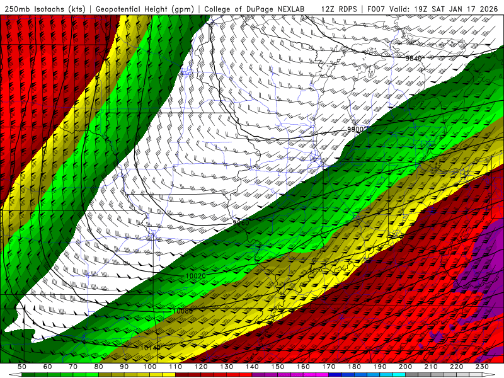
Task: Click the 9960 height contour label
Action: [x=241, y=223]
